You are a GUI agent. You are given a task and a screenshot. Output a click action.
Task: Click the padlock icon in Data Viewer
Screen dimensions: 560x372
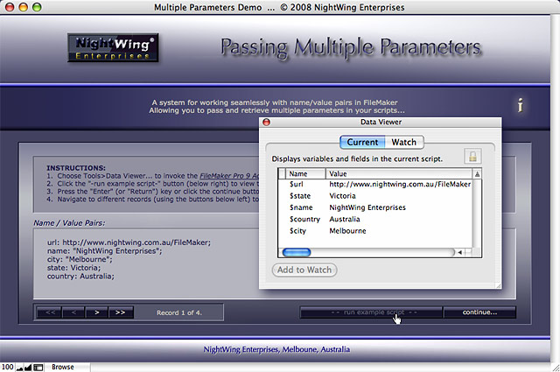[472, 156]
